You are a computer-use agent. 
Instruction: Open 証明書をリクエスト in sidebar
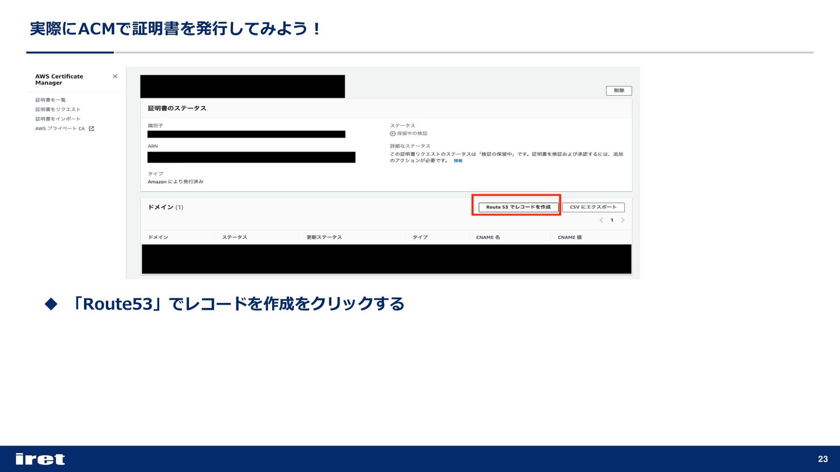pyautogui.click(x=58, y=110)
